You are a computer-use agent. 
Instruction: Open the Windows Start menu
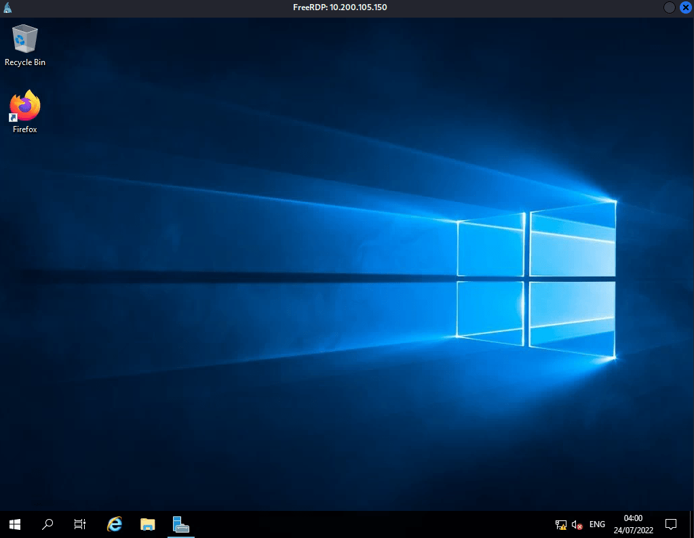pyautogui.click(x=15, y=524)
